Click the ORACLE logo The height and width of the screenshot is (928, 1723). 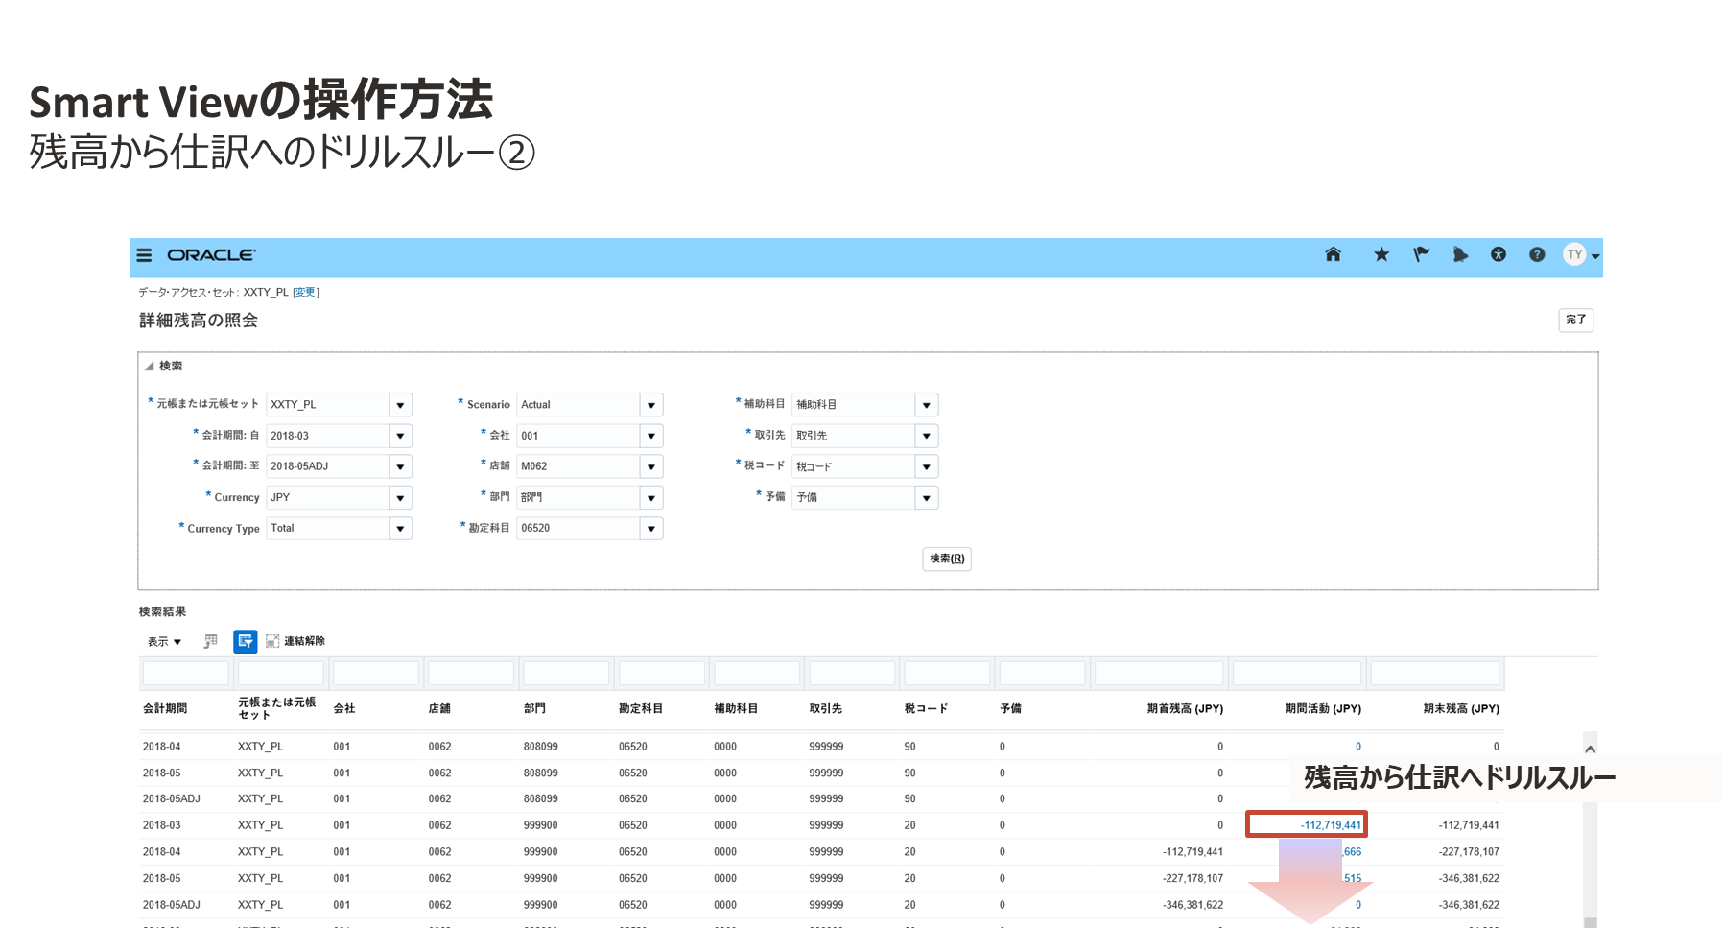click(x=211, y=255)
